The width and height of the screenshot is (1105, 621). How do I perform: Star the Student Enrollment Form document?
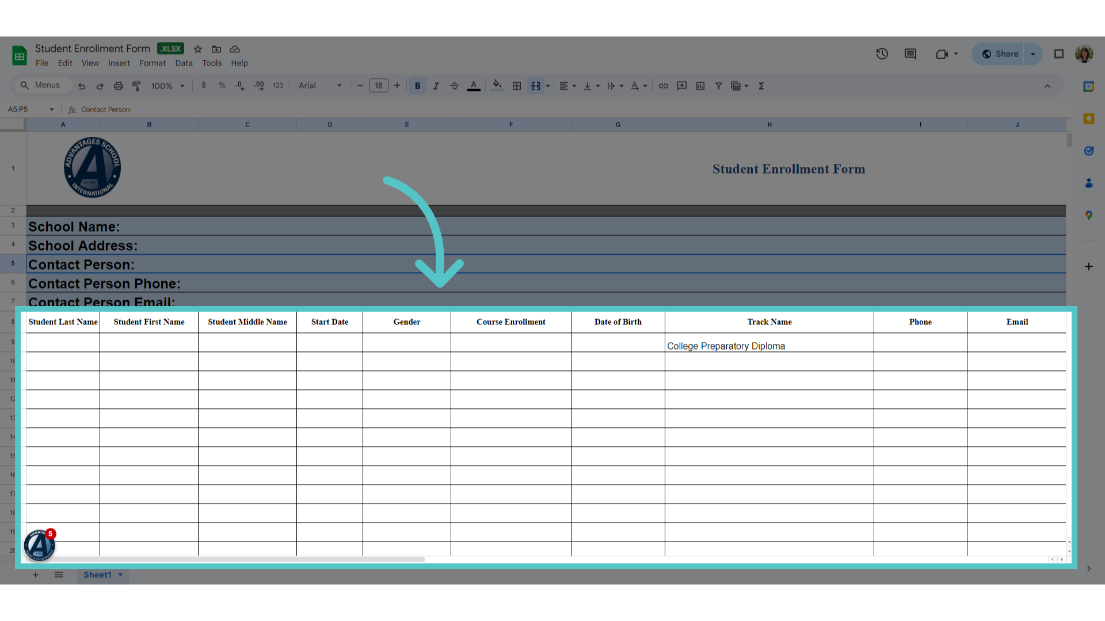click(197, 49)
